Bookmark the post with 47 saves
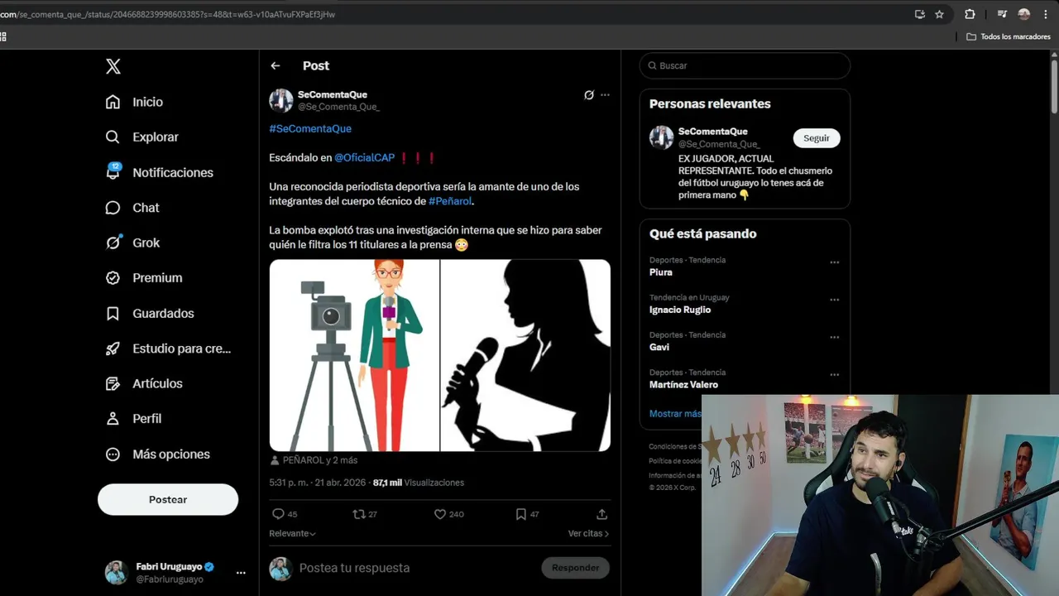1059x596 pixels. [527, 514]
